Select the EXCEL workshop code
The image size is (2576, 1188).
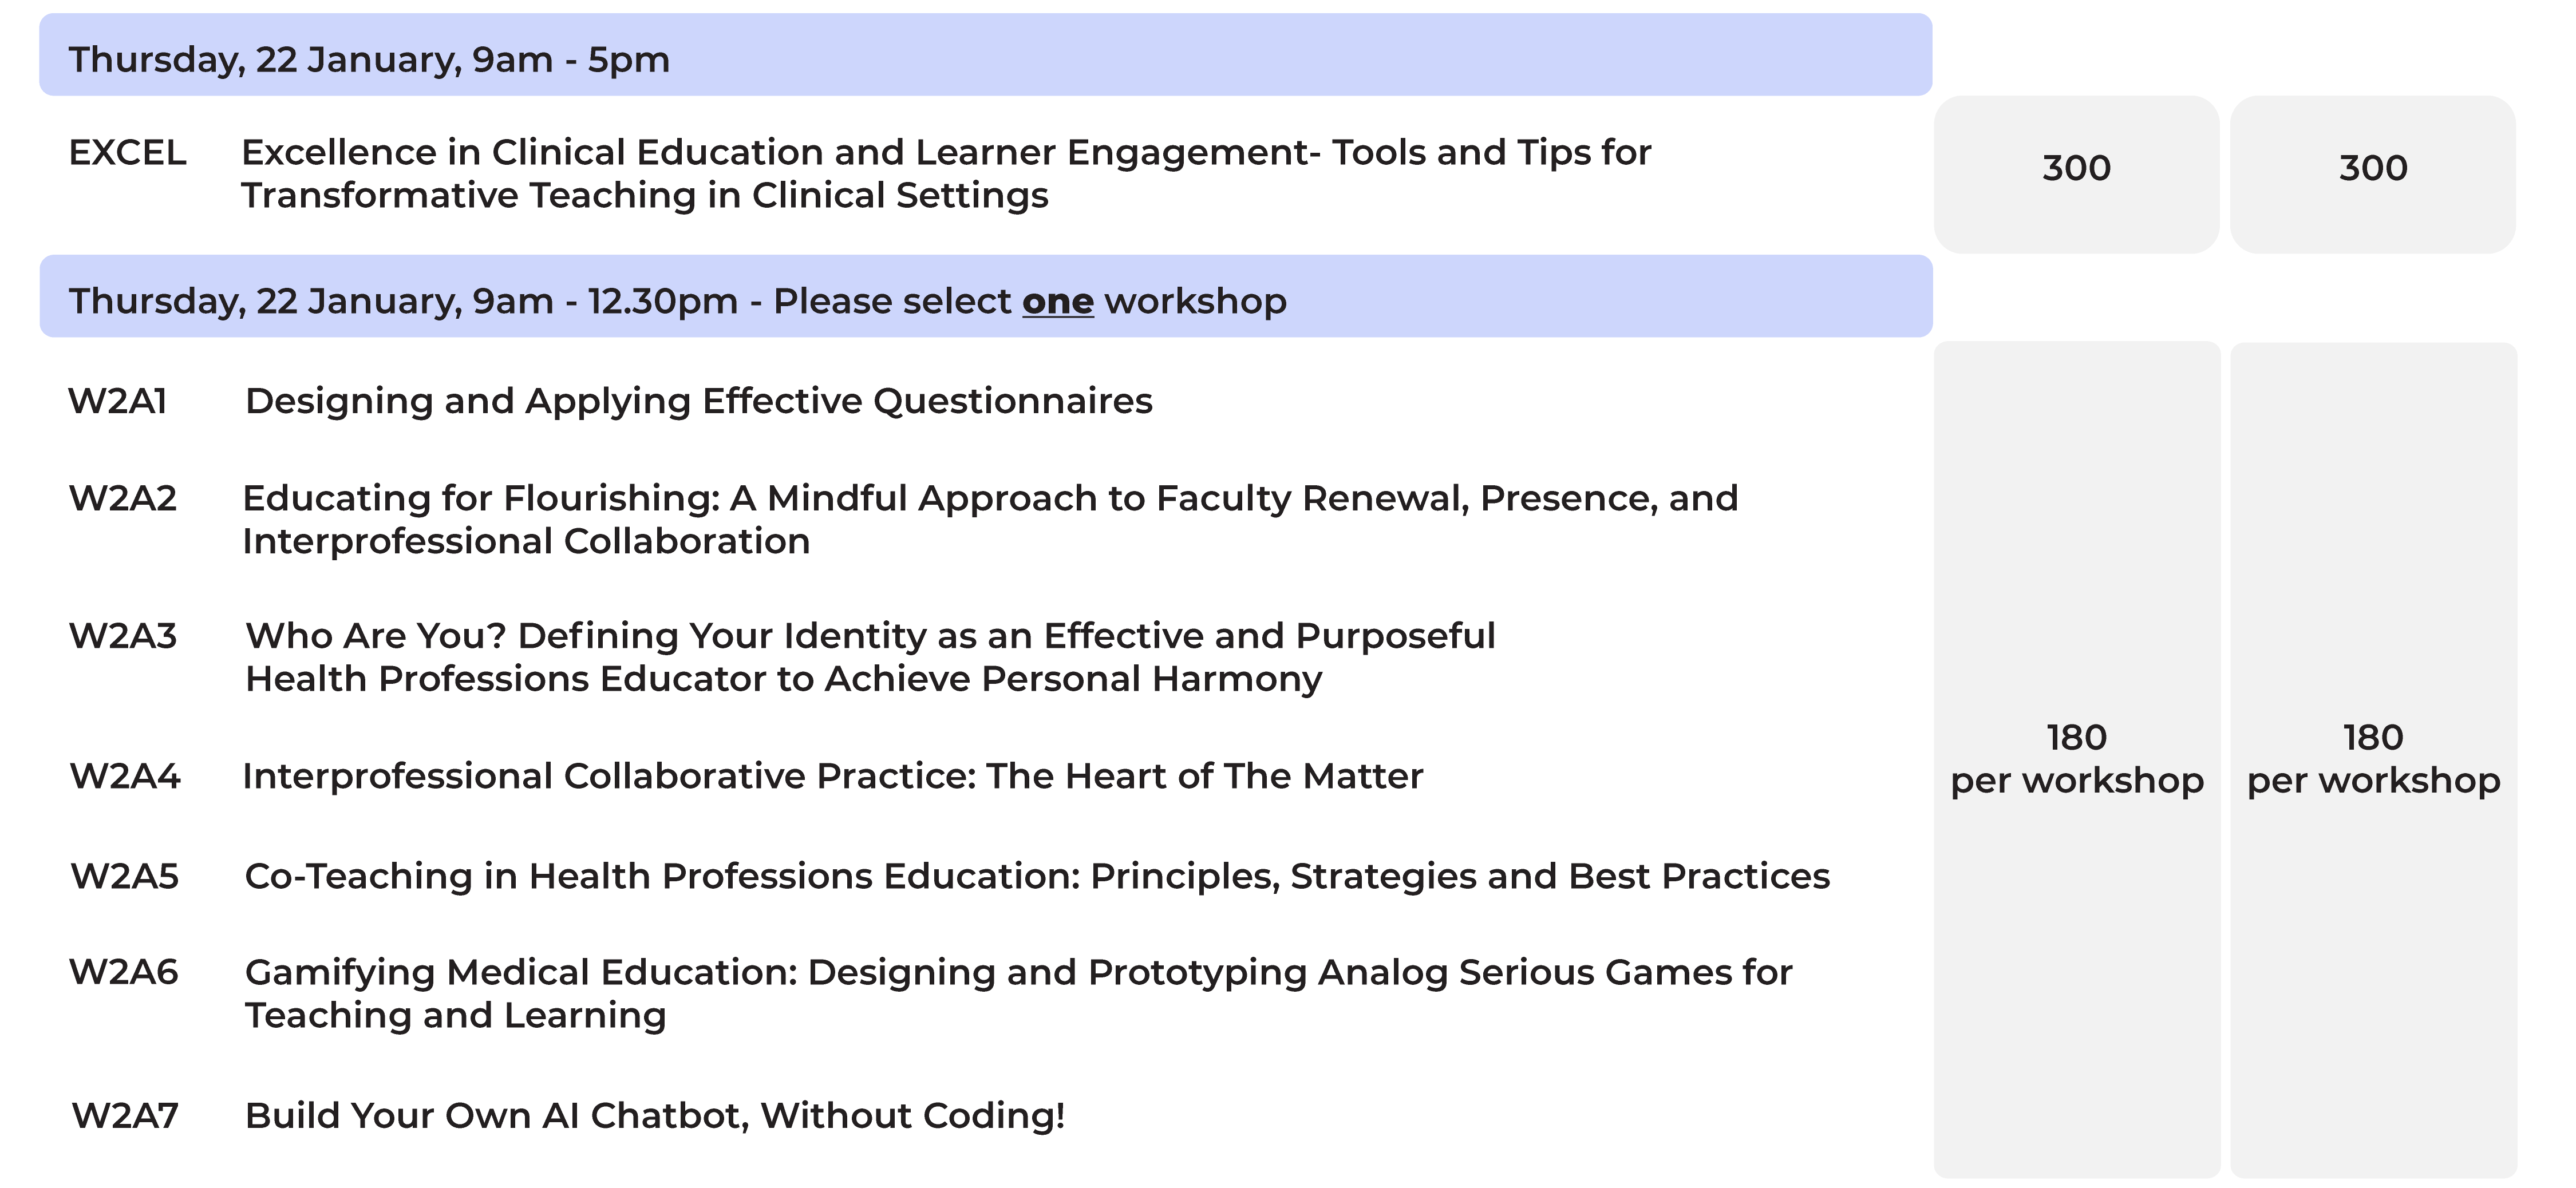click(x=127, y=153)
